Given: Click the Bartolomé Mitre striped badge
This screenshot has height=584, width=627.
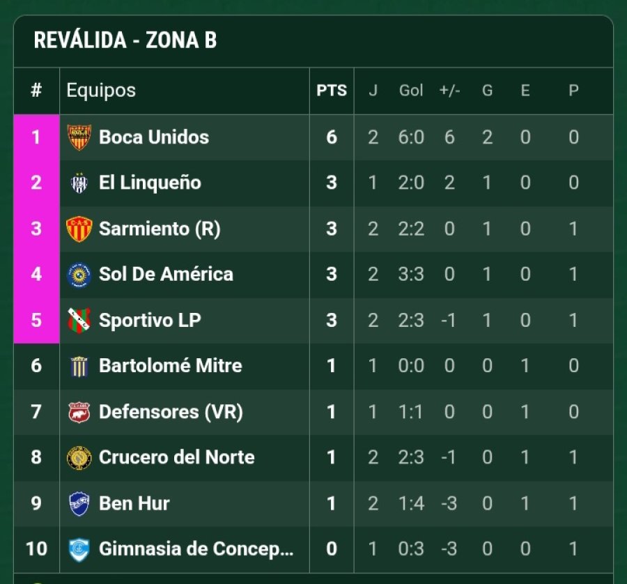Looking at the screenshot, I should coord(79,366).
